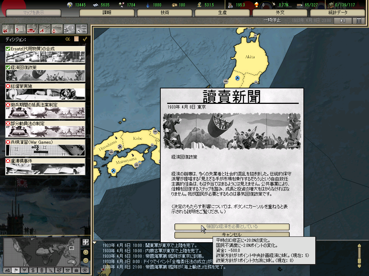
Task: Switch to supply map mode (stacked coins icon)
Action: (x=42, y=270)
